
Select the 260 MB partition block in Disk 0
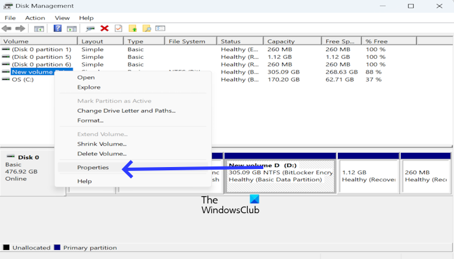point(425,173)
